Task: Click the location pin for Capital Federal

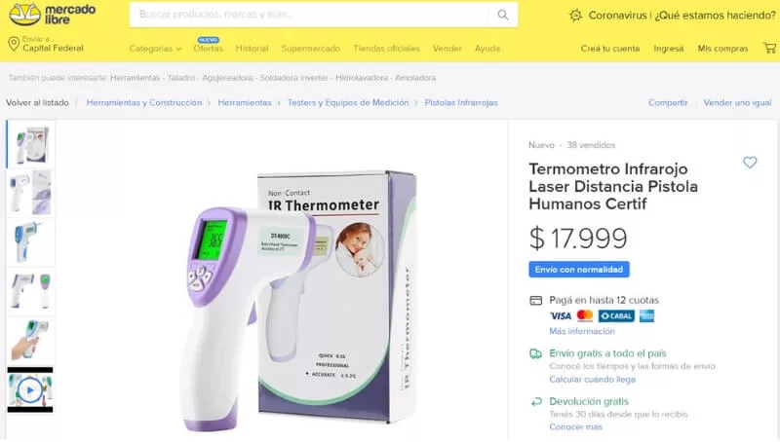Action: pyautogui.click(x=14, y=44)
